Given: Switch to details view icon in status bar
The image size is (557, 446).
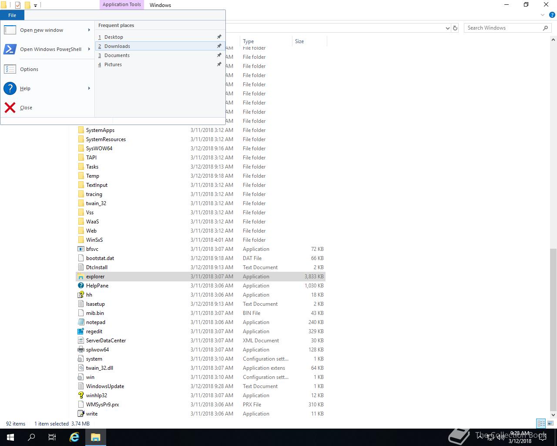Looking at the screenshot, I should pos(541,423).
